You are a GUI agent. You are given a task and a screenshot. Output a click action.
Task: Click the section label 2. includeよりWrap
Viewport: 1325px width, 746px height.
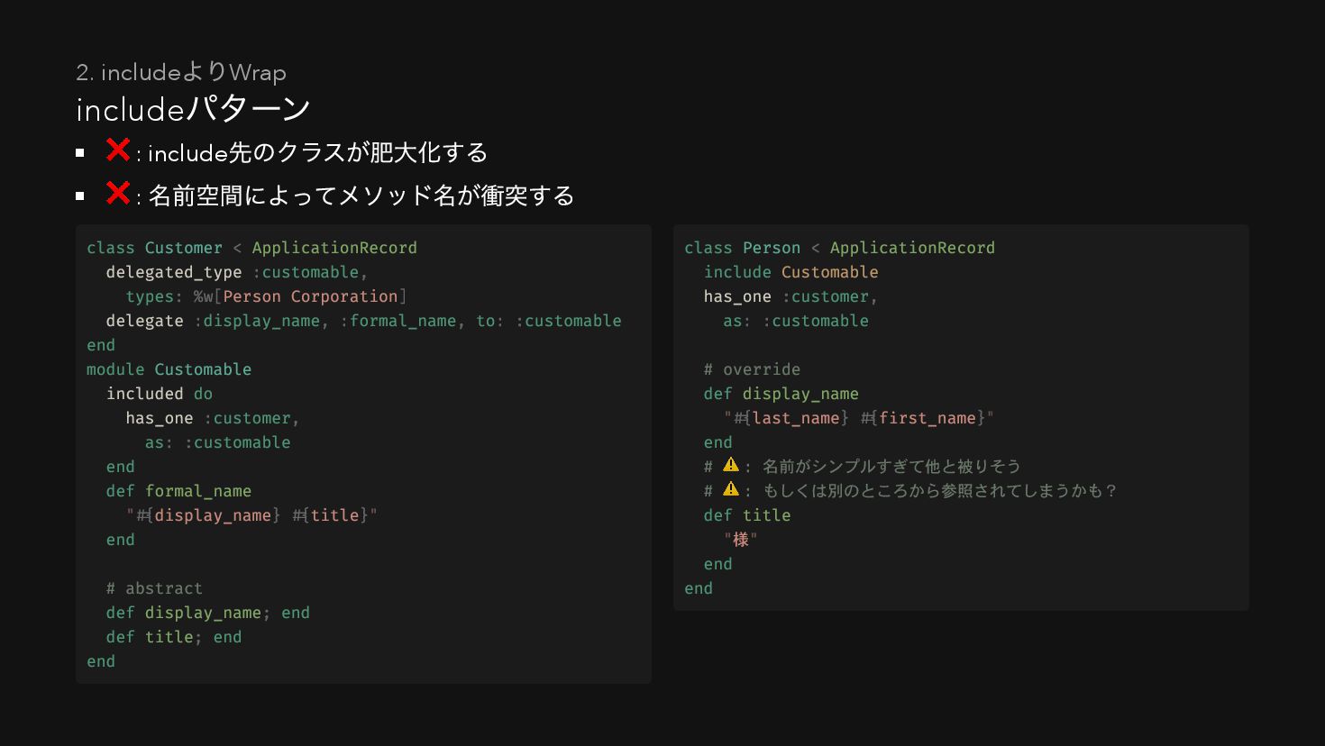181,72
